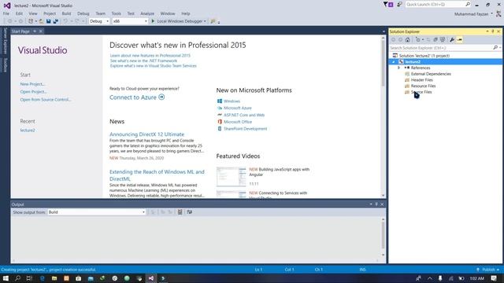This screenshot has height=283, width=504.
Task: Click the Task View taskbar icon
Action: click(x=29, y=278)
